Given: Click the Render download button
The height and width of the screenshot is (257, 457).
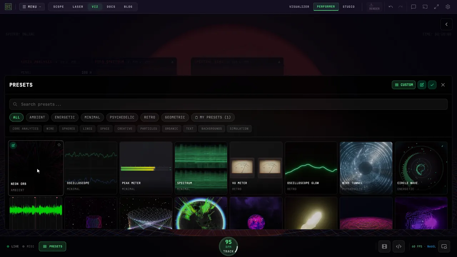Looking at the screenshot, I should 374,7.
